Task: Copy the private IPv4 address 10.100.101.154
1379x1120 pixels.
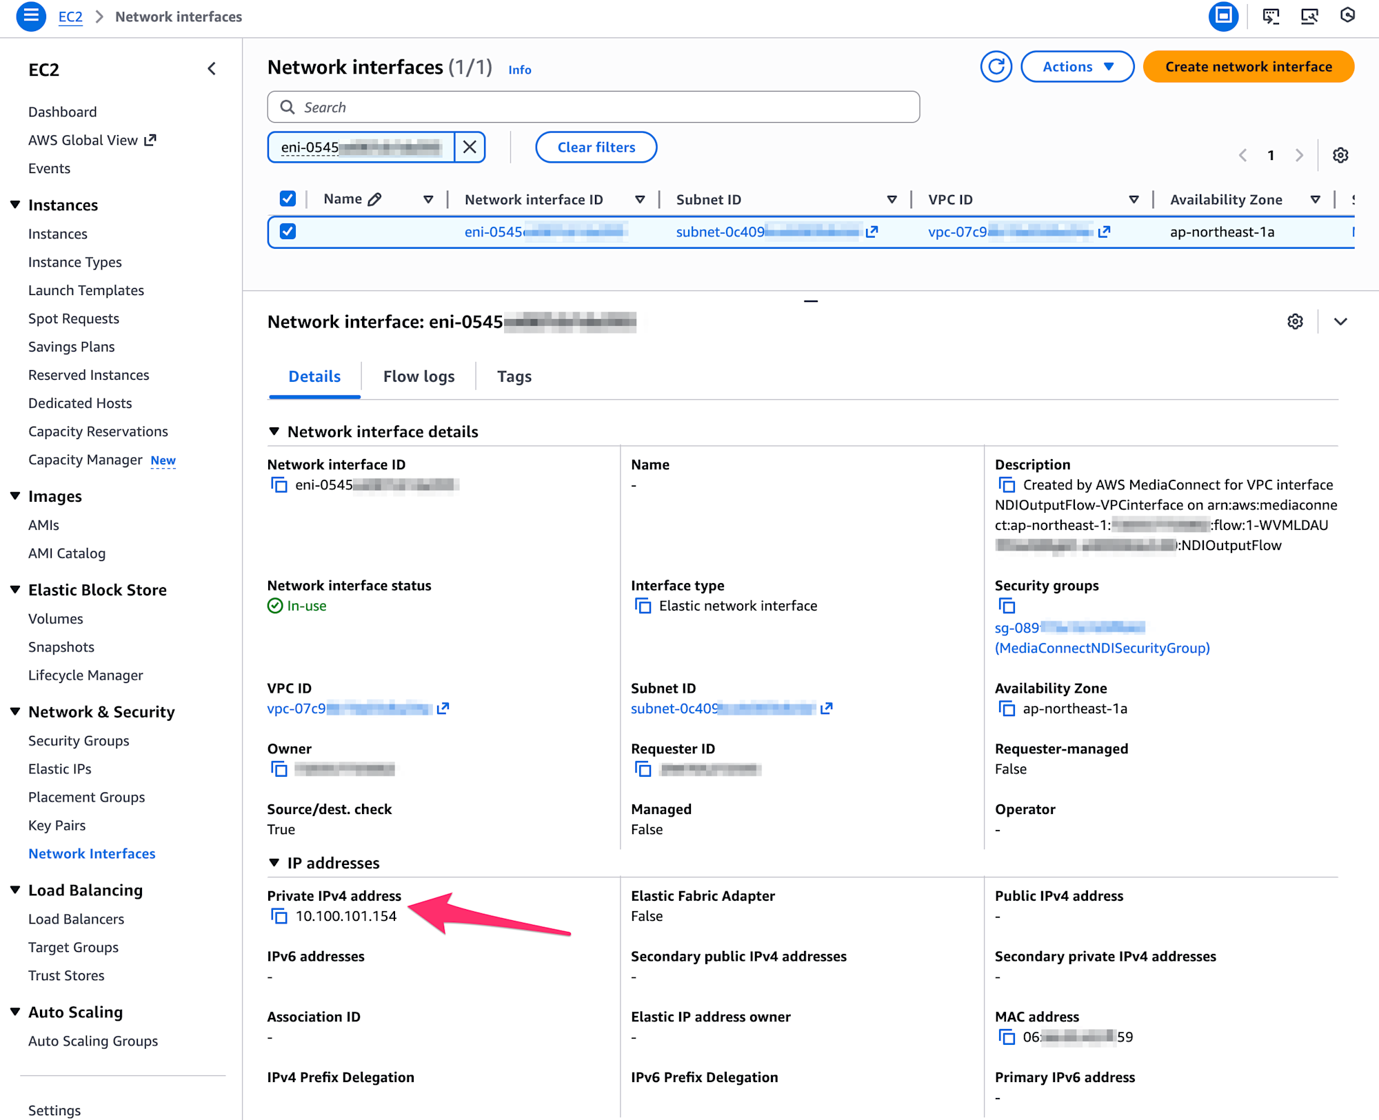Action: click(279, 916)
